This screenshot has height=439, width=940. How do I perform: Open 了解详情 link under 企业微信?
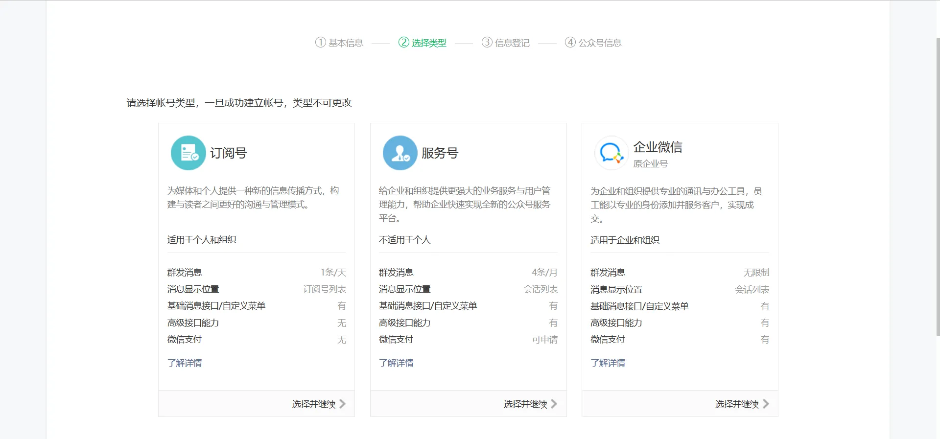608,363
